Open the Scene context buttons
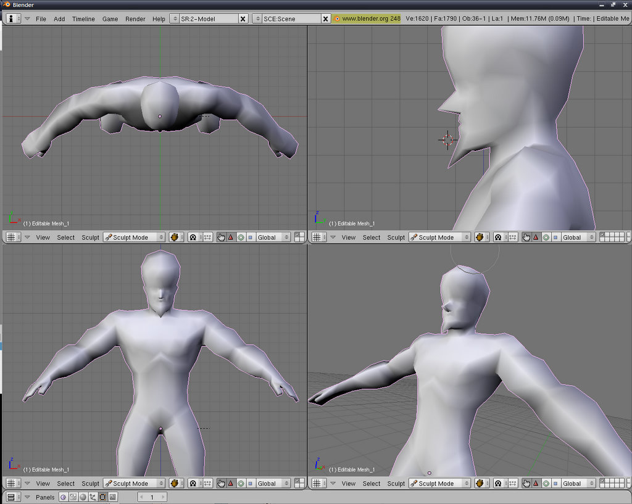This screenshot has width=632, height=504. pos(112,497)
